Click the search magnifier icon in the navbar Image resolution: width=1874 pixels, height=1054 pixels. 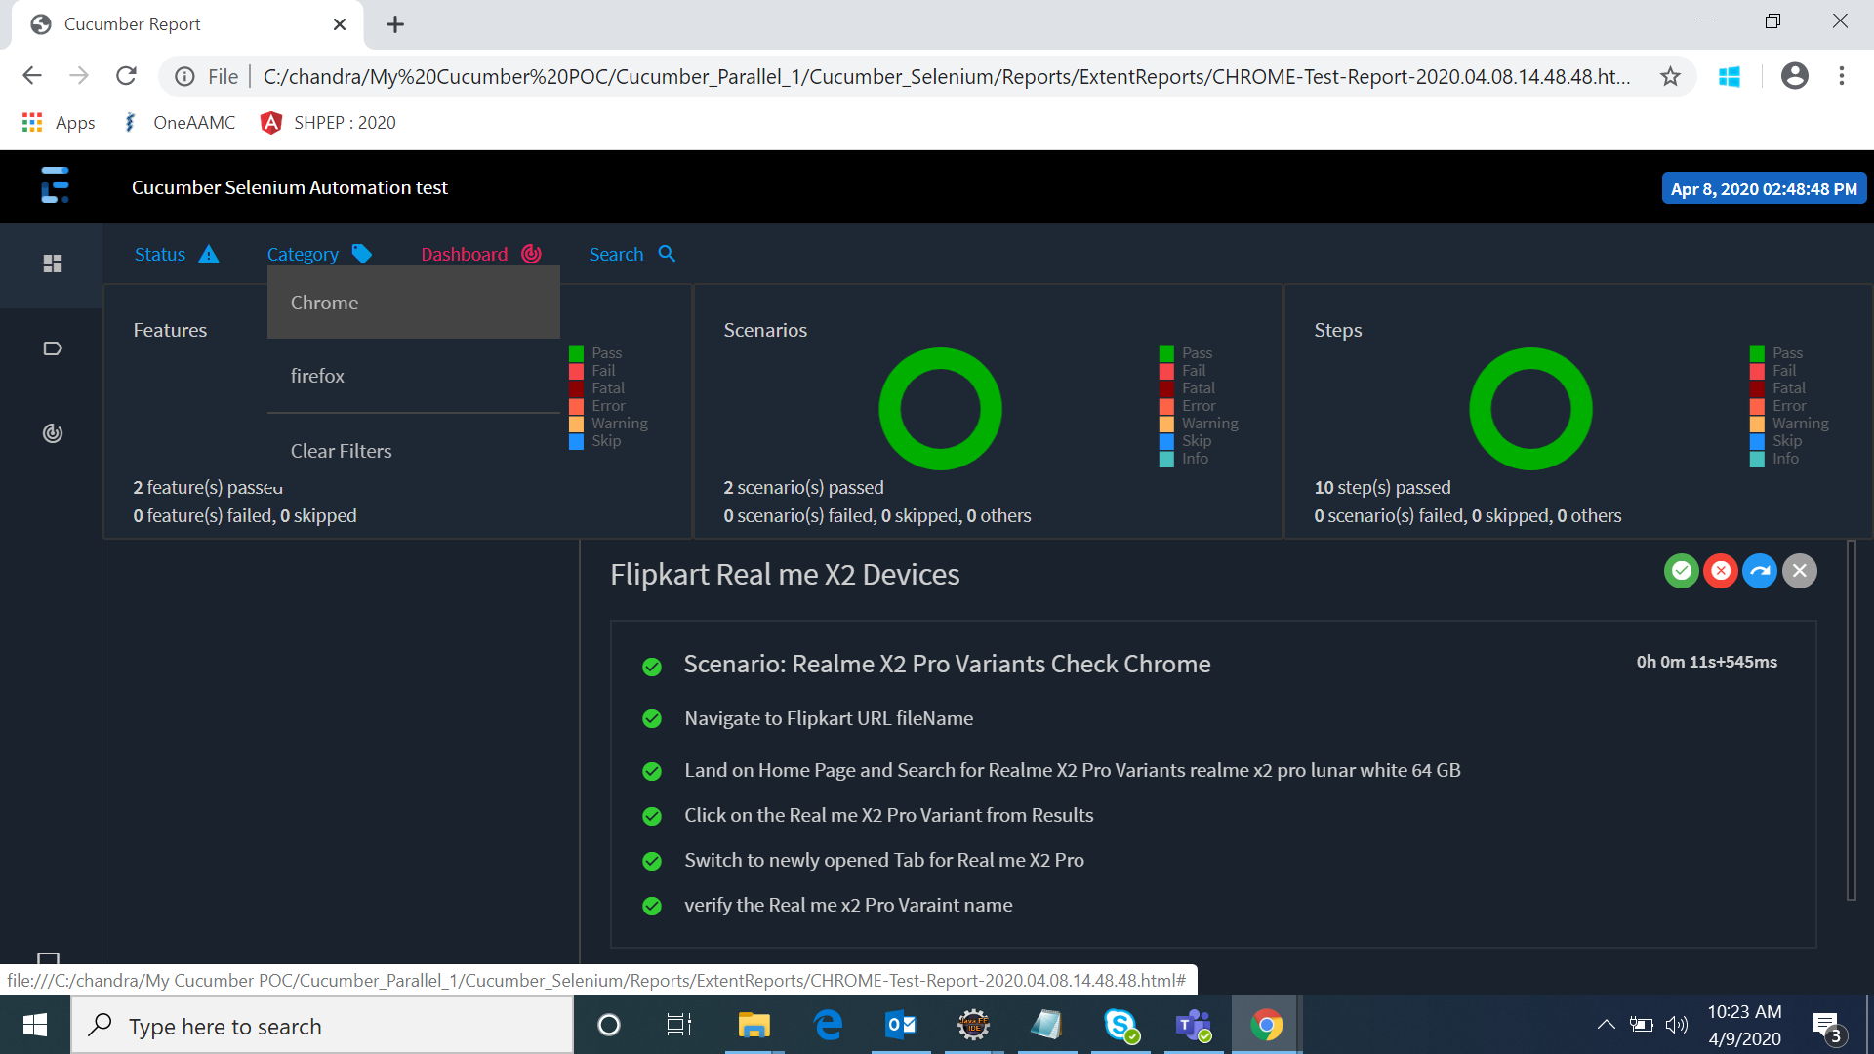[x=667, y=254]
